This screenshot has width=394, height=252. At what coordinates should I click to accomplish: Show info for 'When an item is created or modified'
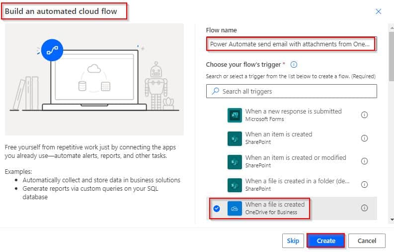point(364,161)
